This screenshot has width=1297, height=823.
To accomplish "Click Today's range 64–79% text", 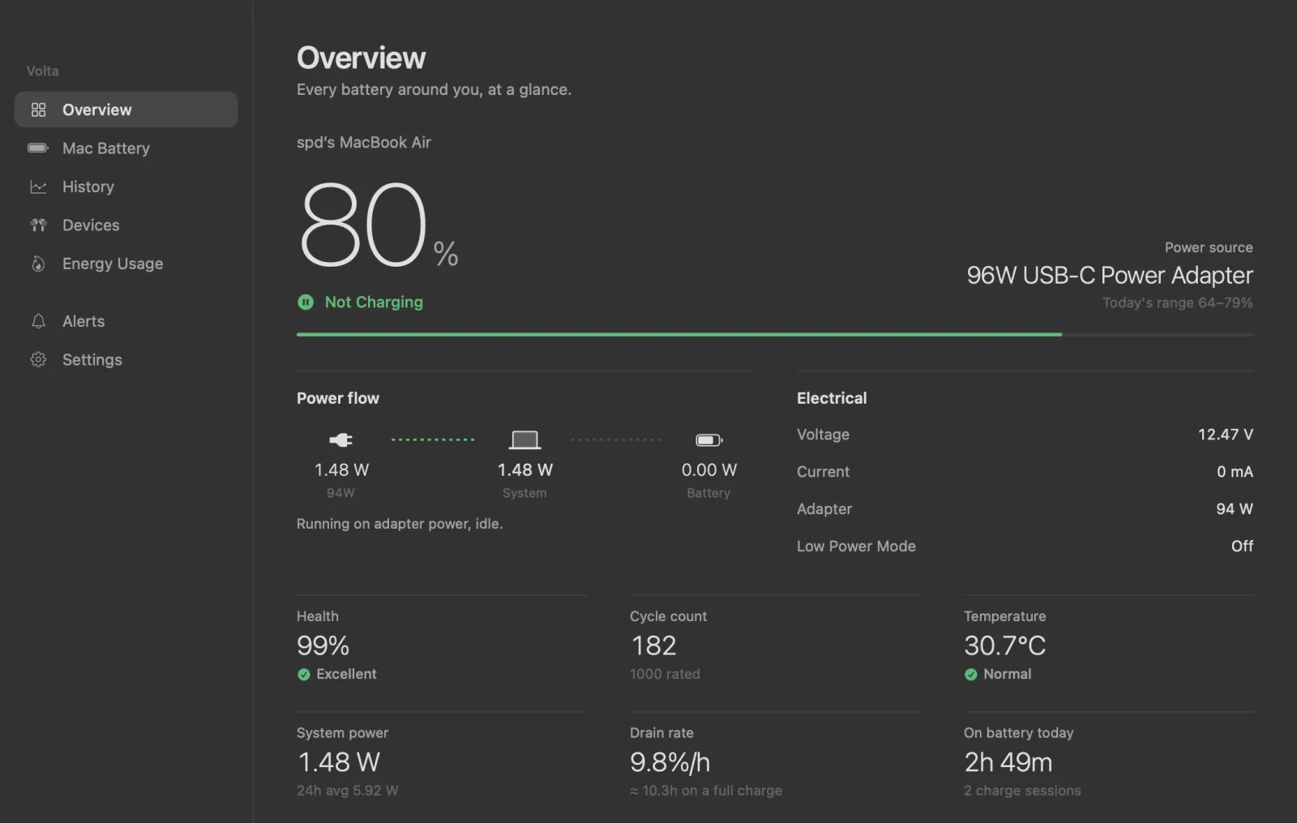I will point(1178,302).
